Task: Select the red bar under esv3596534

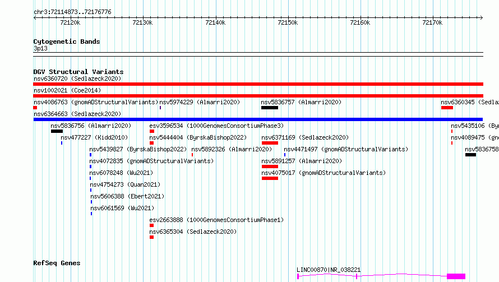Action: (x=152, y=131)
